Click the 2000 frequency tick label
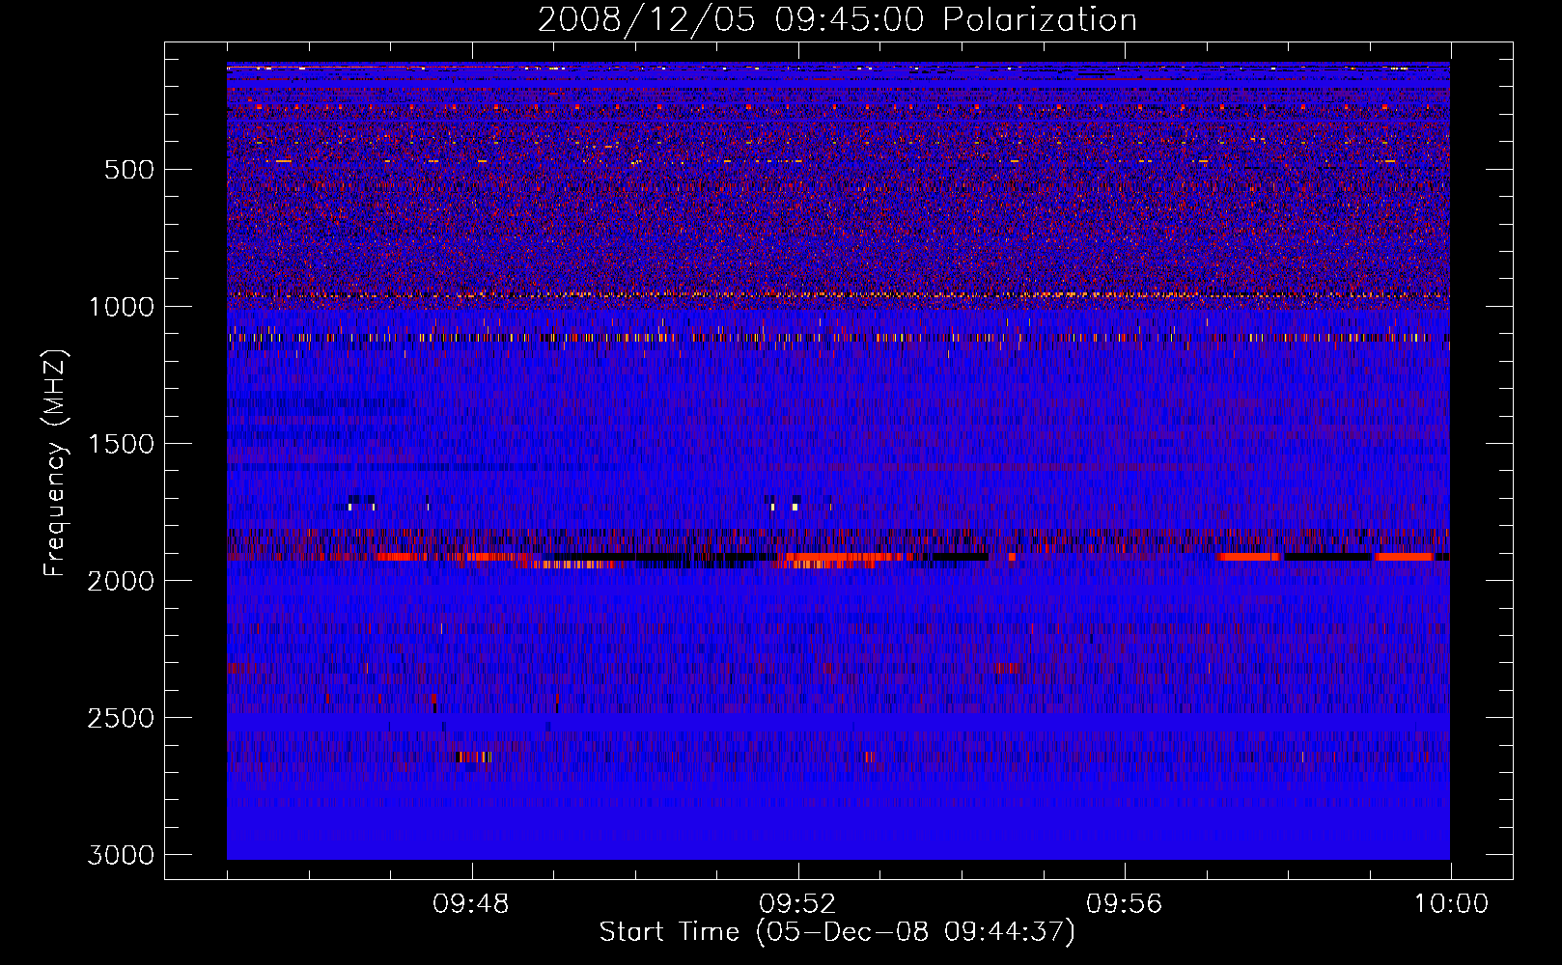This screenshot has width=1562, height=965. pos(121,581)
